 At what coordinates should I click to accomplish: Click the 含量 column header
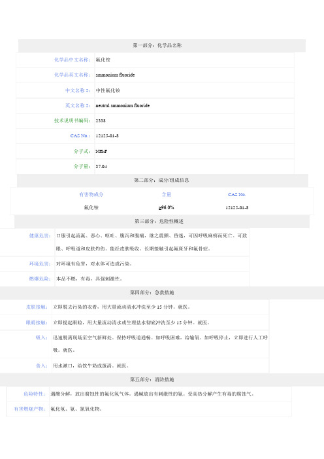tap(167, 194)
